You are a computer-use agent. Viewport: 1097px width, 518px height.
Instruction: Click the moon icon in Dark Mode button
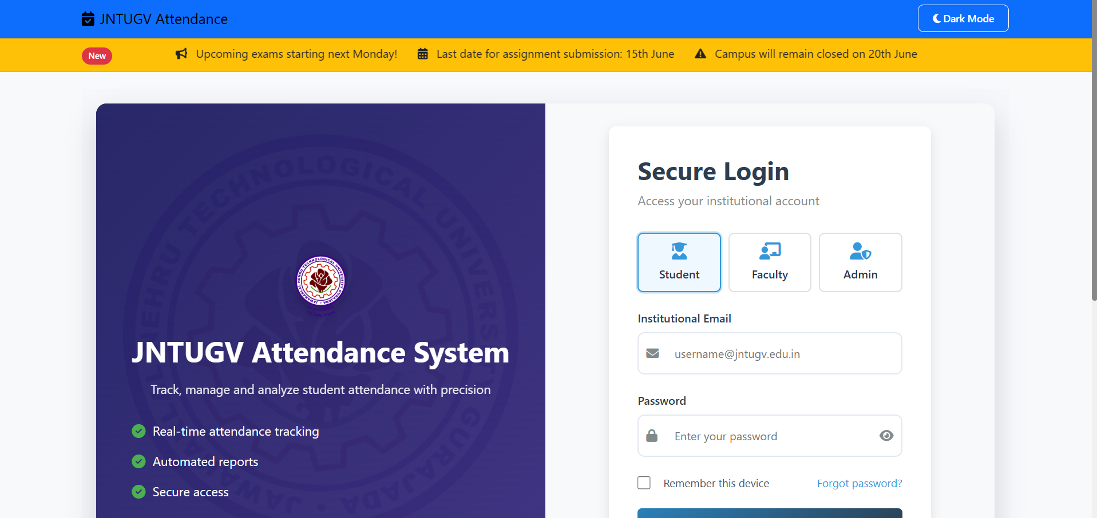pyautogui.click(x=937, y=18)
